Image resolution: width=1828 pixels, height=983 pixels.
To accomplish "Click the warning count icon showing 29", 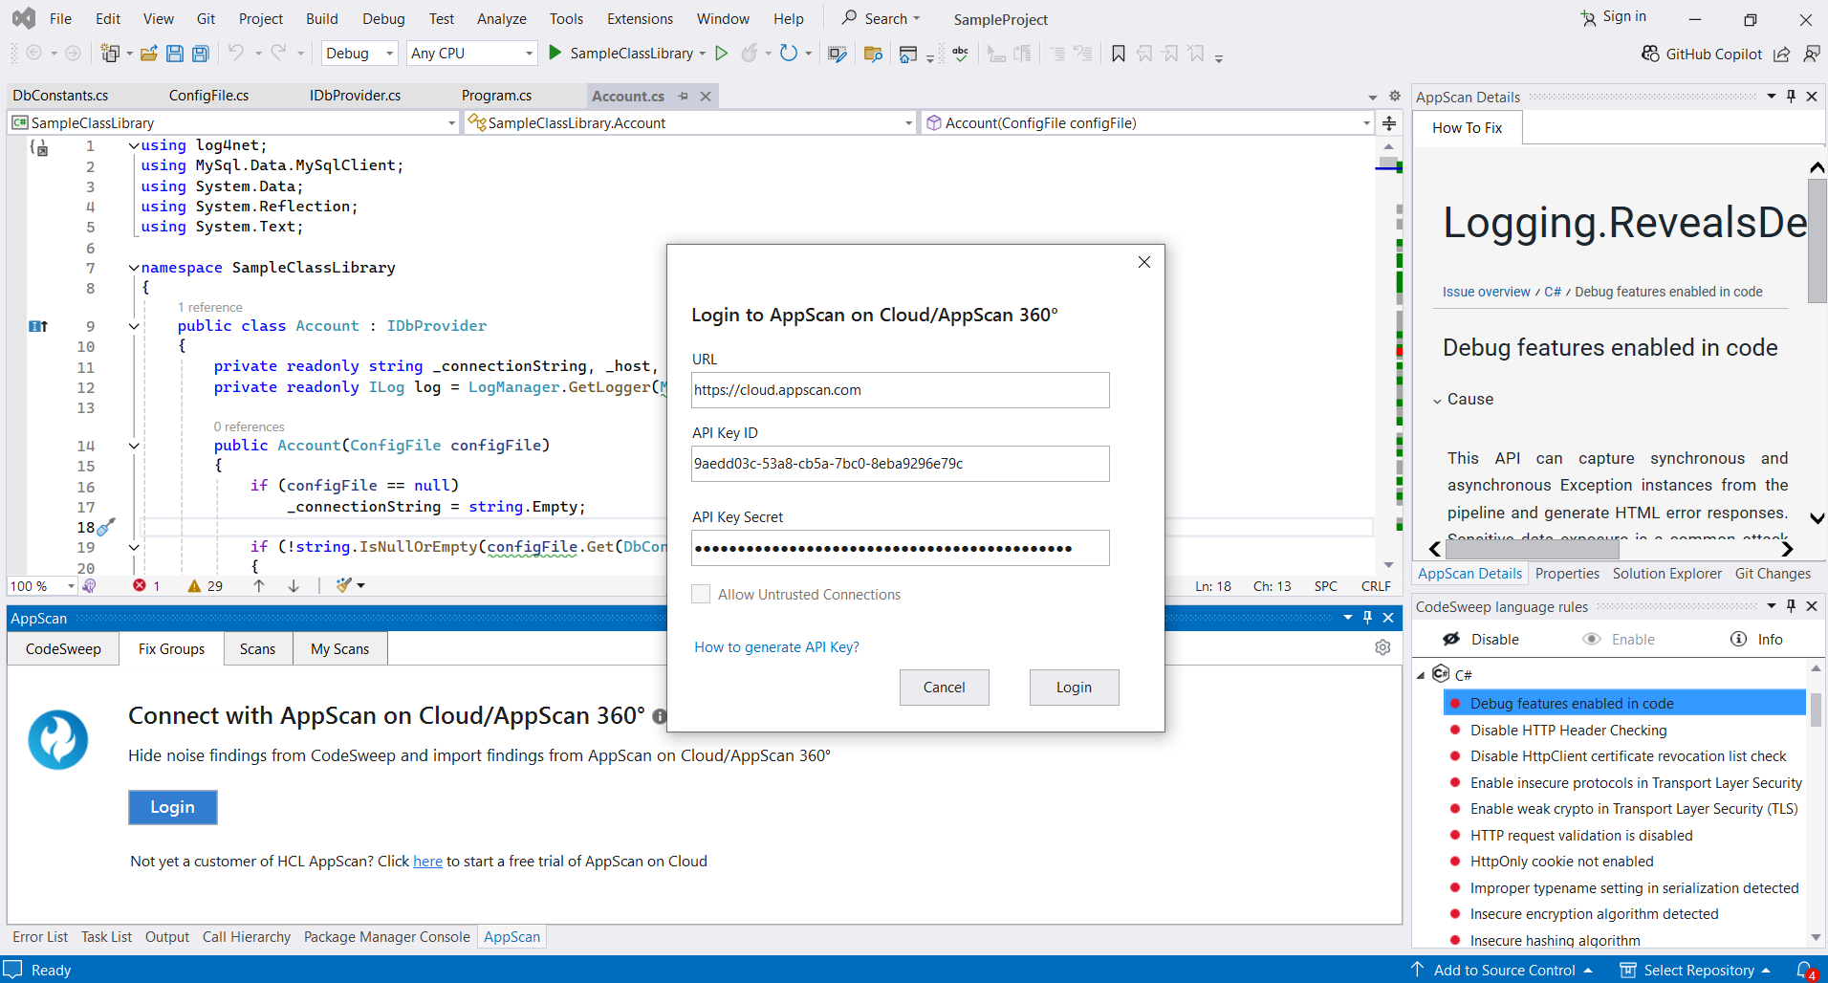I will coord(194,585).
